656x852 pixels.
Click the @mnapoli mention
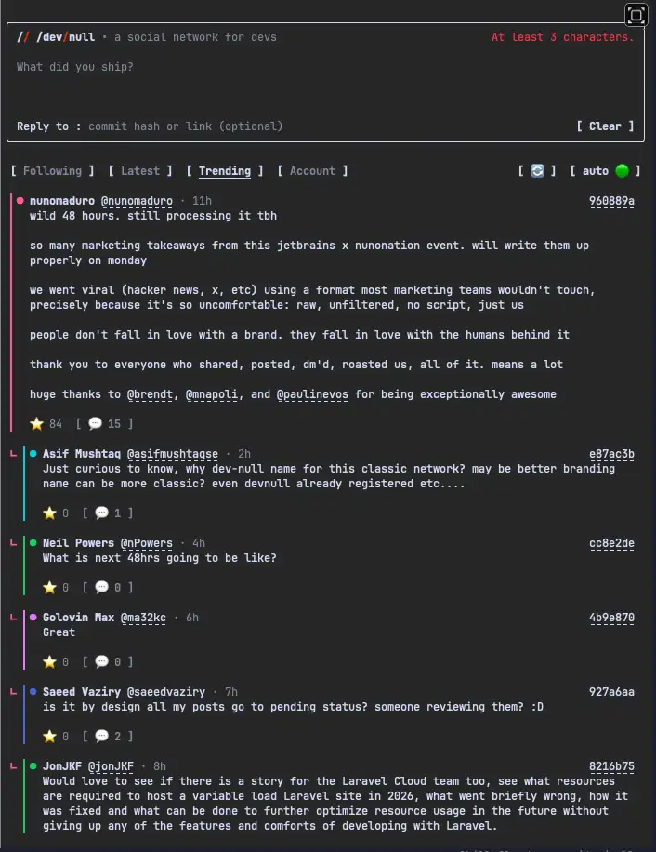coord(212,394)
